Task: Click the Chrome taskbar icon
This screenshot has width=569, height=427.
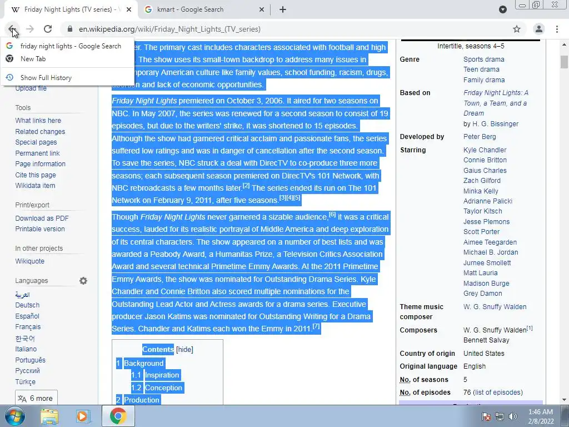Action: [x=118, y=416]
